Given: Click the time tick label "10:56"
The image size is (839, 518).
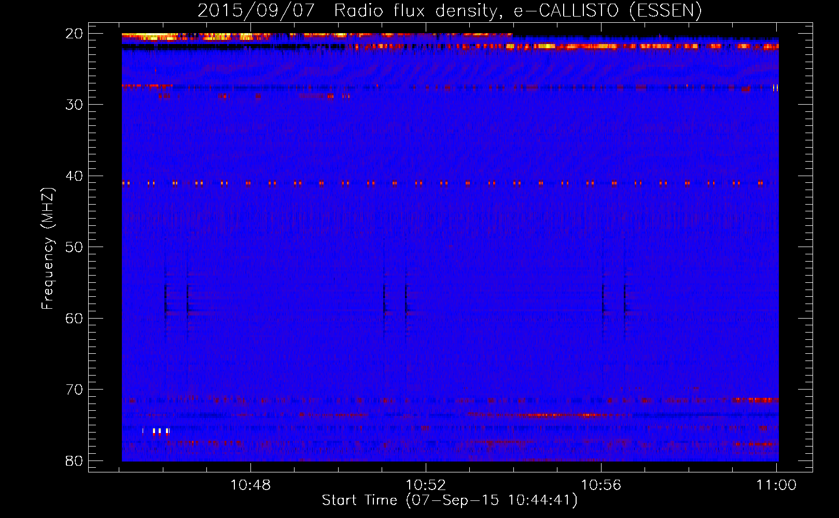Looking at the screenshot, I should click(x=601, y=485).
